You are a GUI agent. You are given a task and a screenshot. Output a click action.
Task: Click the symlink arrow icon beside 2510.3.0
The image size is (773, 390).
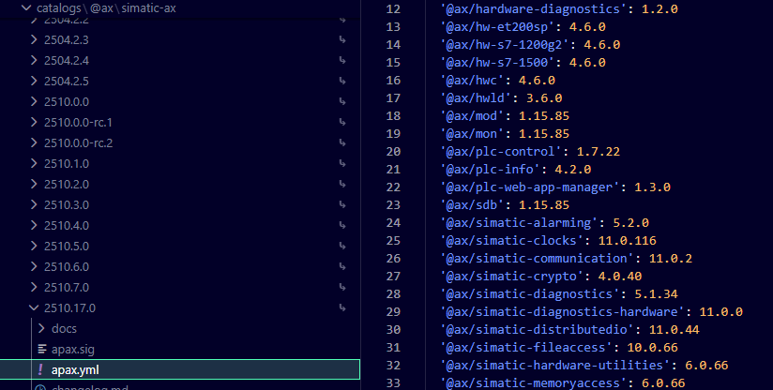pos(341,205)
